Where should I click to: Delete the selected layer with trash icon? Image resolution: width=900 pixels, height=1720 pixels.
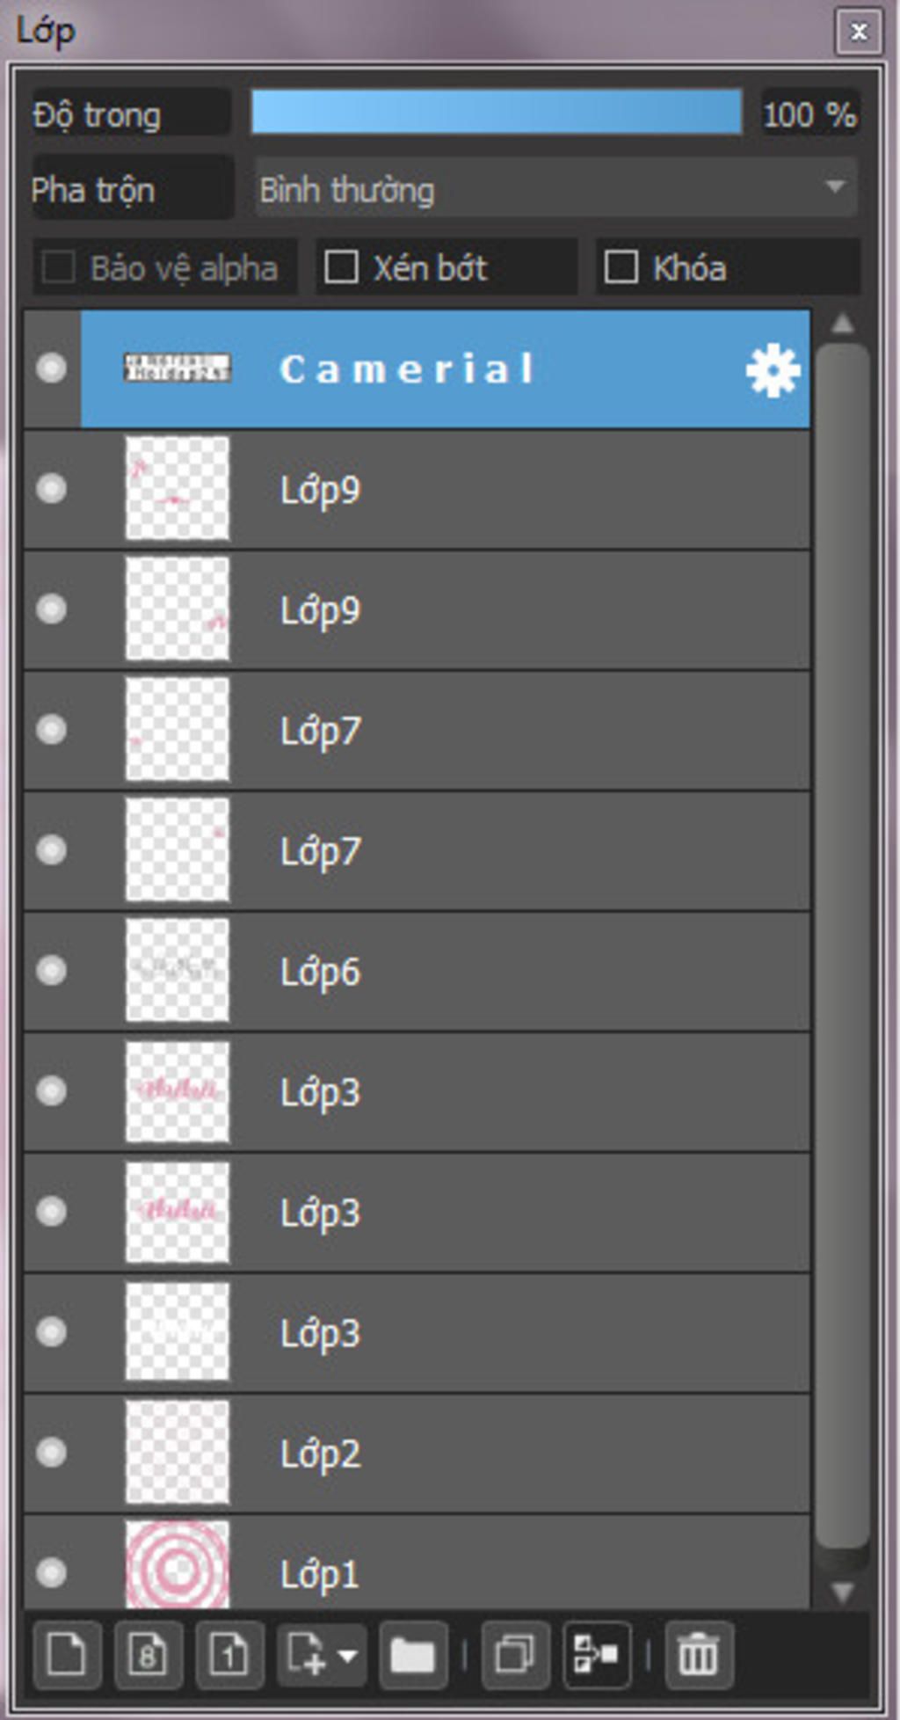(x=699, y=1657)
